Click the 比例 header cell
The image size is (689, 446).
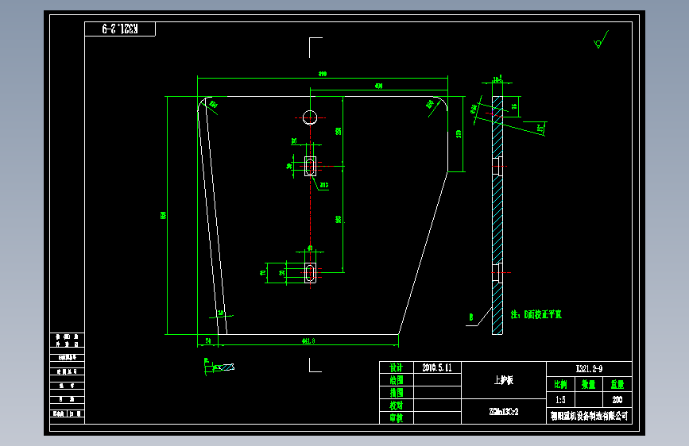pos(561,385)
